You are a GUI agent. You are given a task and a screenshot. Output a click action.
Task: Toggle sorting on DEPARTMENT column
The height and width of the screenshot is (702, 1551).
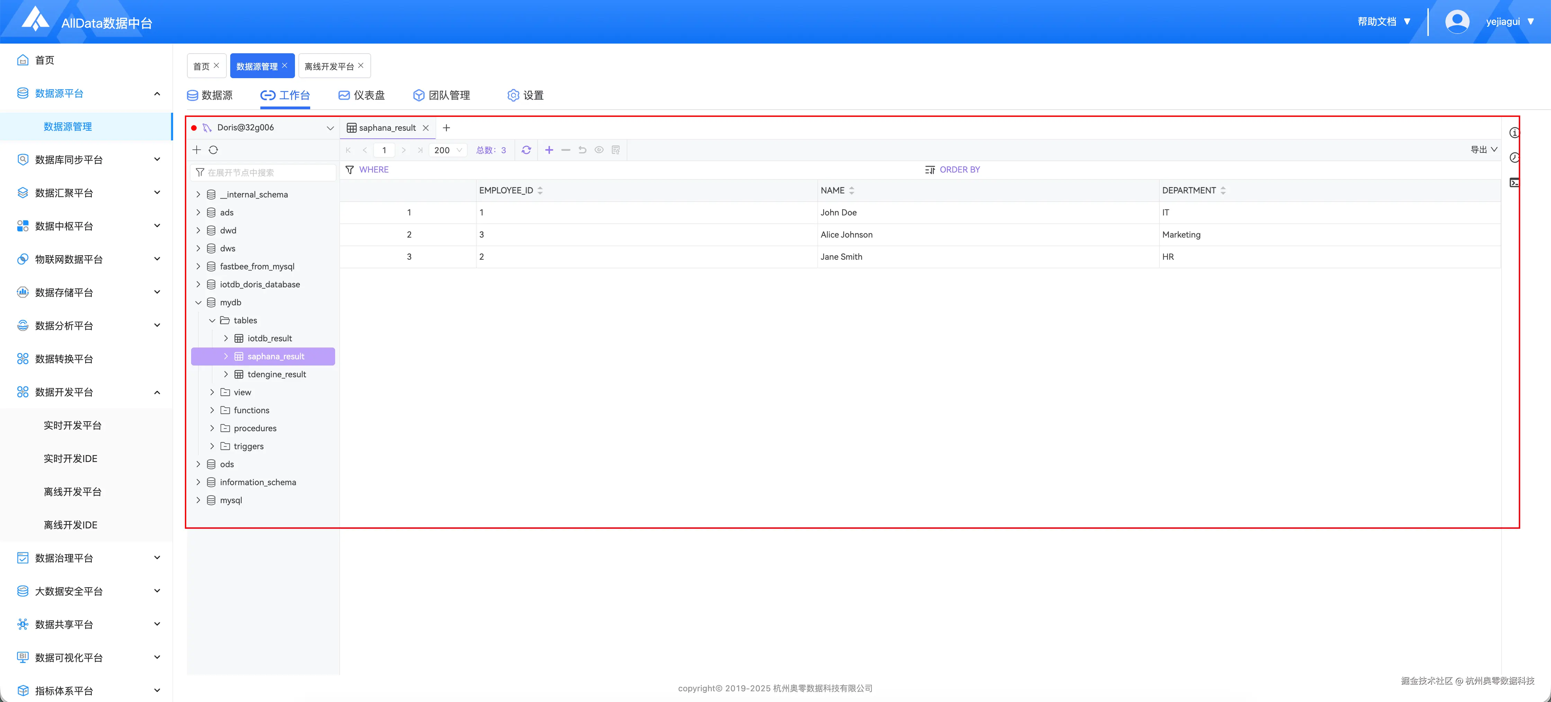[1223, 191]
